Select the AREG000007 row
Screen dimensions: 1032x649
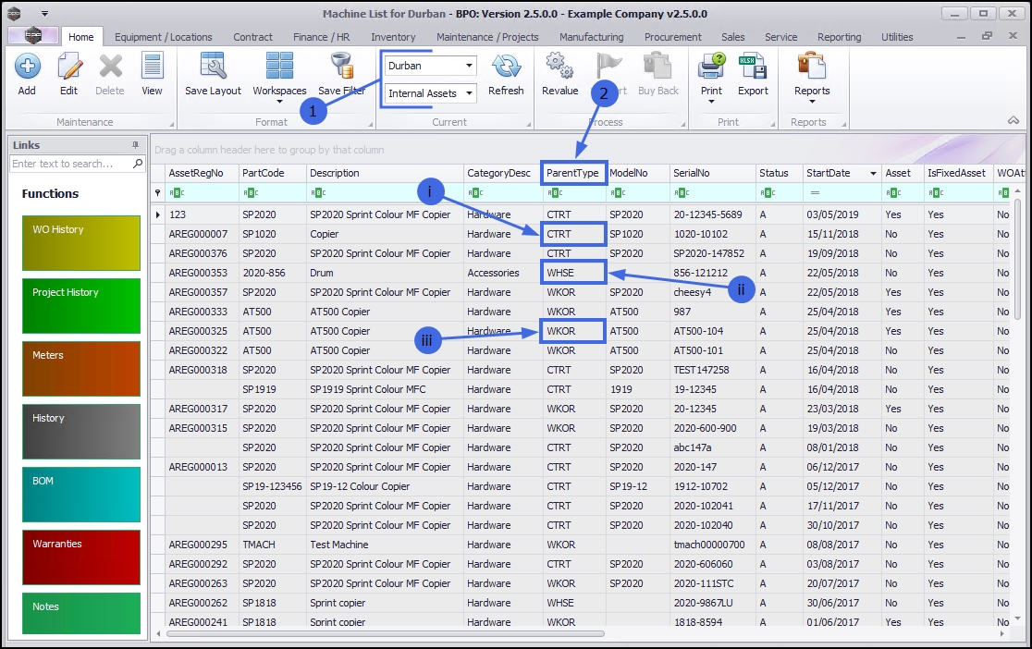click(579, 234)
